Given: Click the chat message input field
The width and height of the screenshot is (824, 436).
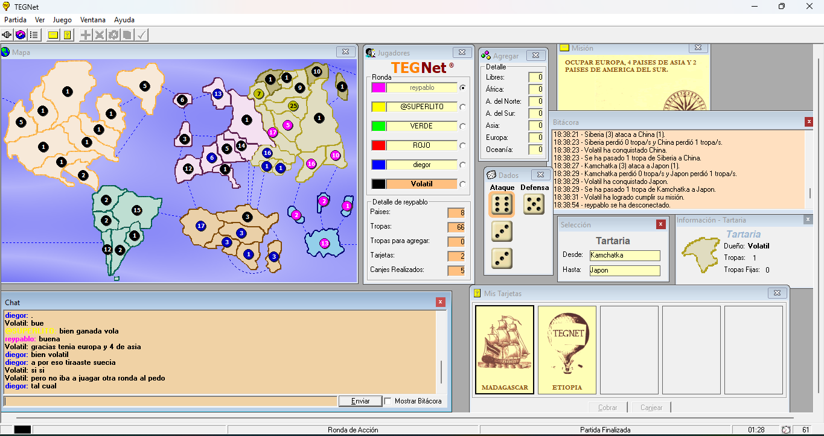Looking at the screenshot, I should (170, 401).
